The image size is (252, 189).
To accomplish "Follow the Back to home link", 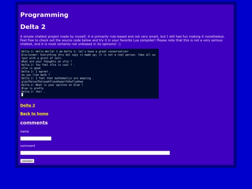I will point(34,114).
